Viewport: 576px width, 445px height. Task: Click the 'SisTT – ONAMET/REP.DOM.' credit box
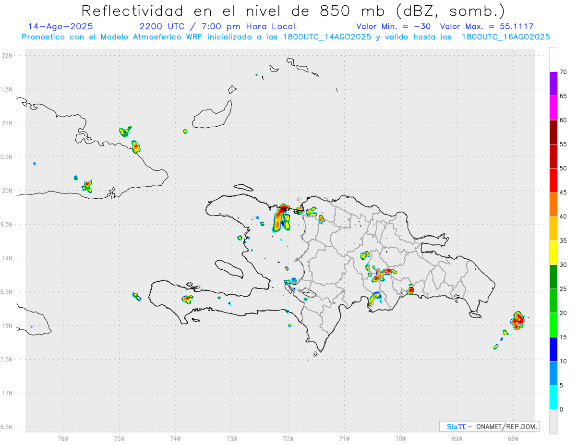coord(490,426)
